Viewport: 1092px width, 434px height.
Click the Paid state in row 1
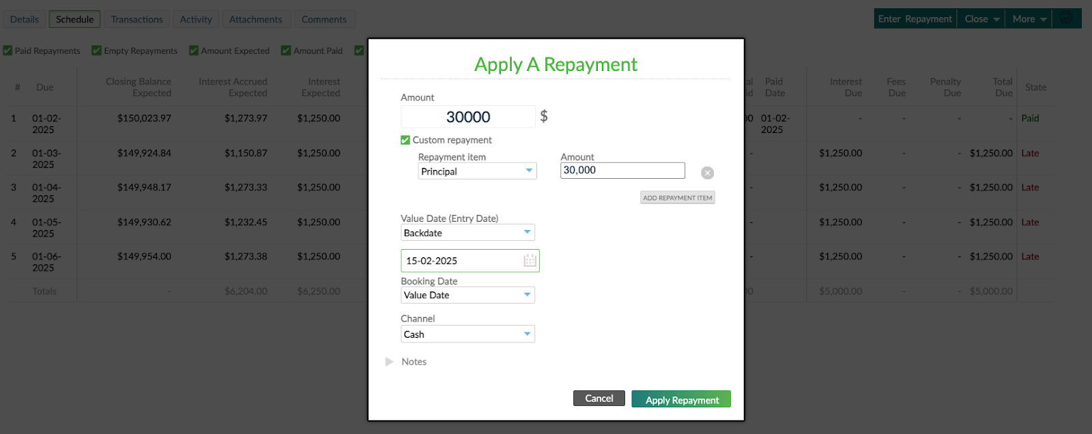tap(1030, 118)
